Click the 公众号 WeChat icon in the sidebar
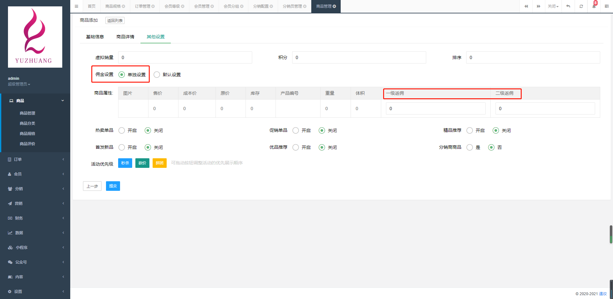 tap(10, 262)
